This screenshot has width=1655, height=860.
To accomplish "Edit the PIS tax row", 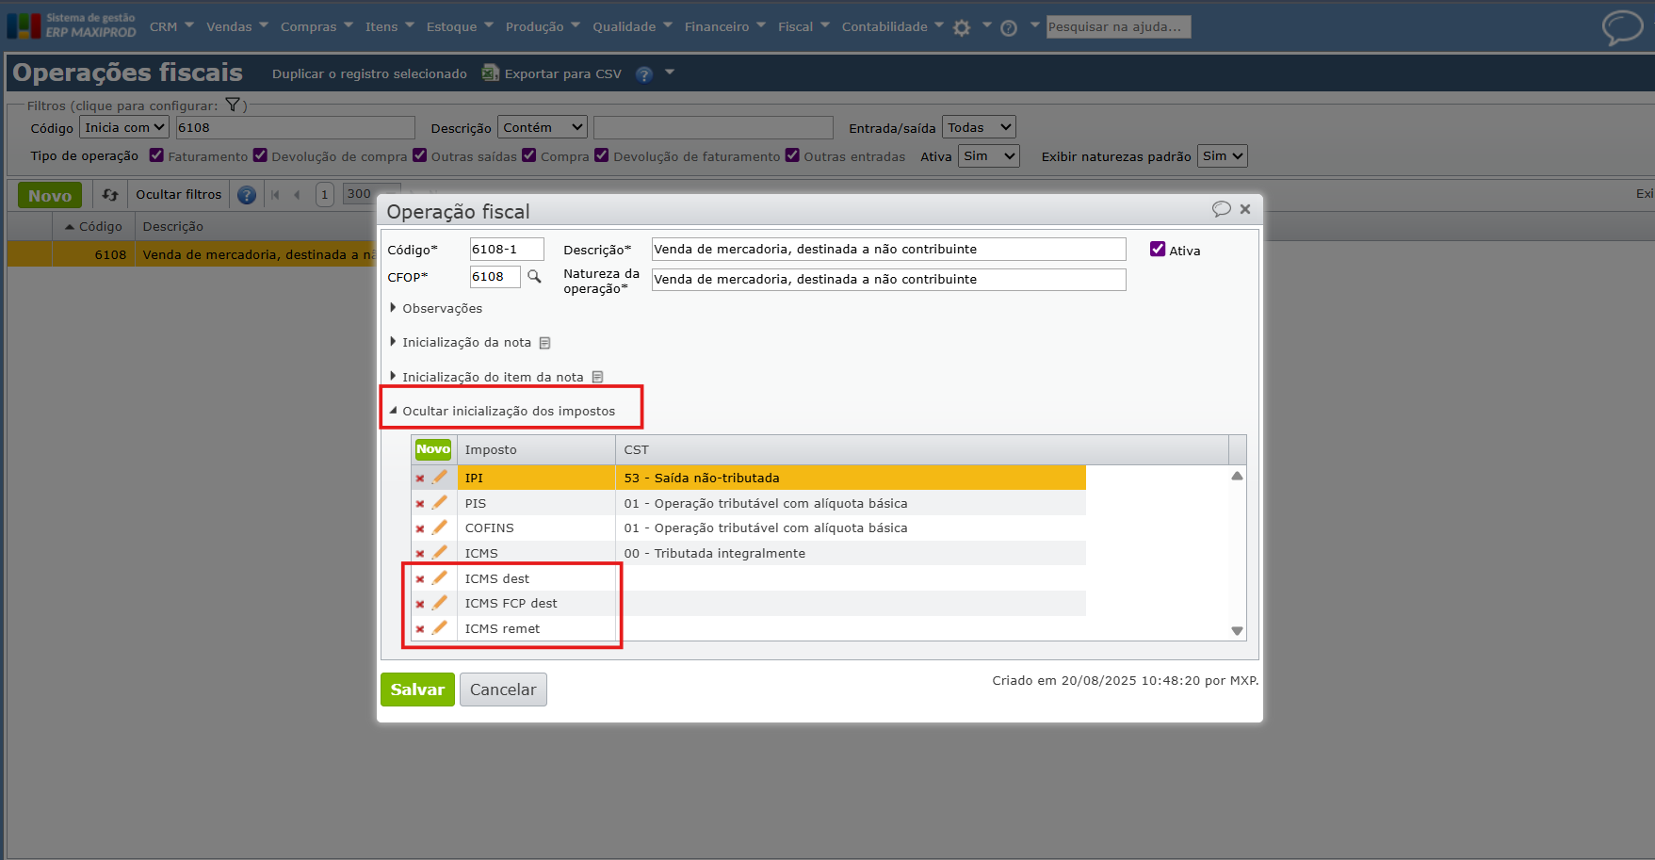I will pos(440,503).
